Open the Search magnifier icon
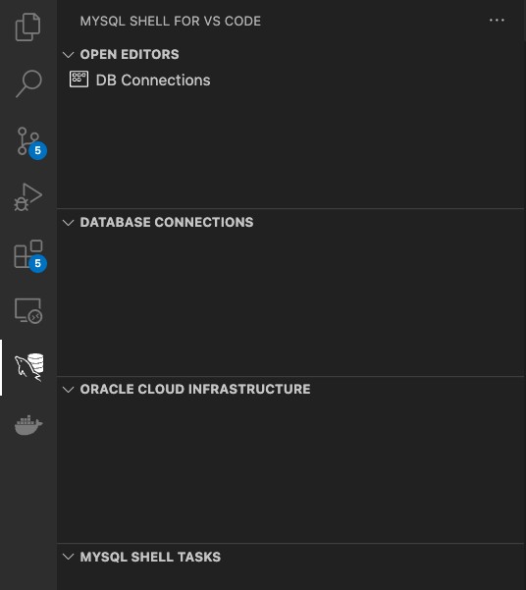The width and height of the screenshot is (526, 590). click(28, 83)
